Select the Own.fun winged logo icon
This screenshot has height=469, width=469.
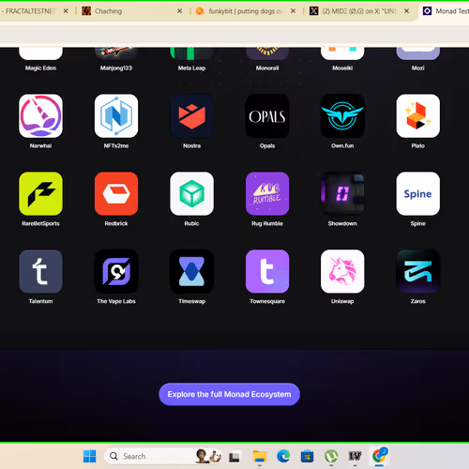(x=342, y=116)
